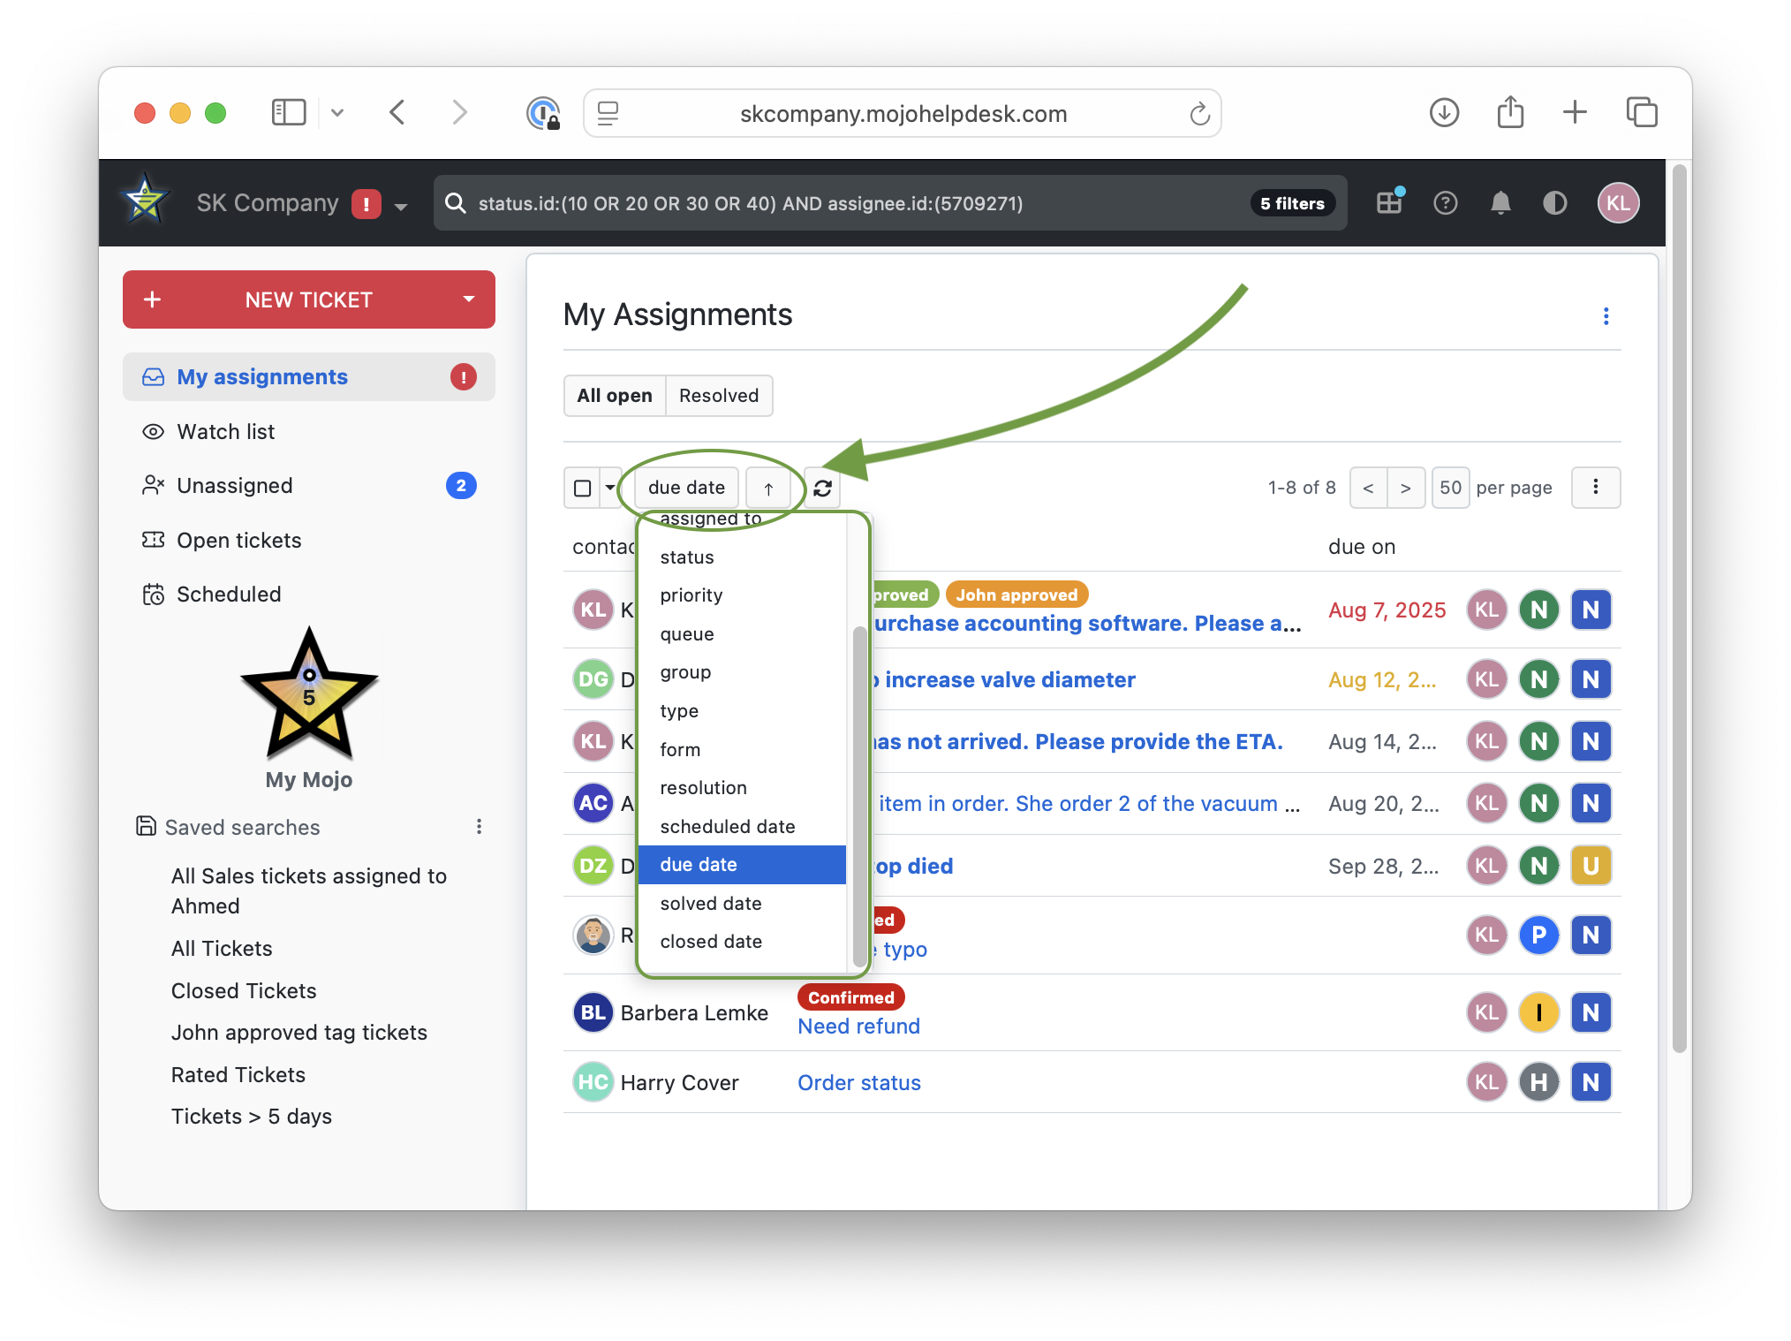Viewport: 1791px width, 1341px height.
Task: Open the due date sort dropdown
Action: click(686, 488)
